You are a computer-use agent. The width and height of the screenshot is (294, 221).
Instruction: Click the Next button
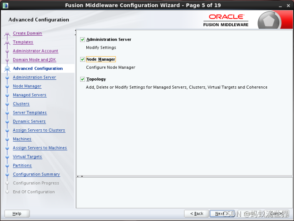(x=222, y=213)
